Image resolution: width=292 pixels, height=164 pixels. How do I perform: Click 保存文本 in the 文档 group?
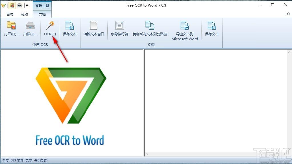click(x=212, y=29)
